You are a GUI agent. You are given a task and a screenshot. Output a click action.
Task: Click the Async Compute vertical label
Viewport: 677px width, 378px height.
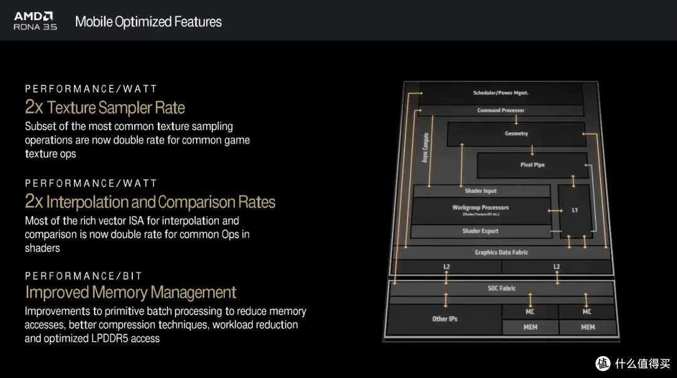pos(426,148)
